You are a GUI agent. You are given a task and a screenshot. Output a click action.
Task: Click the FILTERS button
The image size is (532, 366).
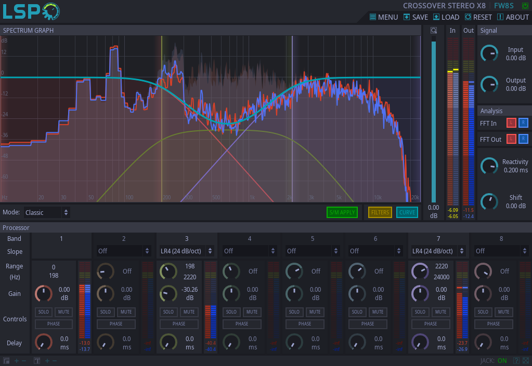[380, 212]
